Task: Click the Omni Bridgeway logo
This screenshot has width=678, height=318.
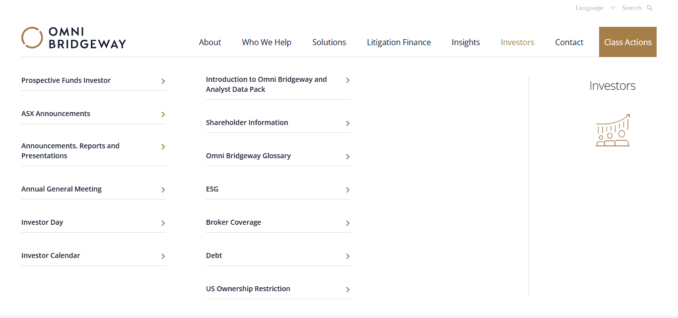Action: tap(73, 38)
